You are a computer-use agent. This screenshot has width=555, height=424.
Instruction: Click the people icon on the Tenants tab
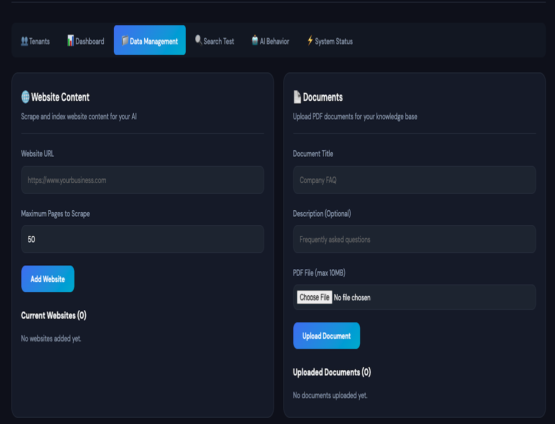point(24,41)
